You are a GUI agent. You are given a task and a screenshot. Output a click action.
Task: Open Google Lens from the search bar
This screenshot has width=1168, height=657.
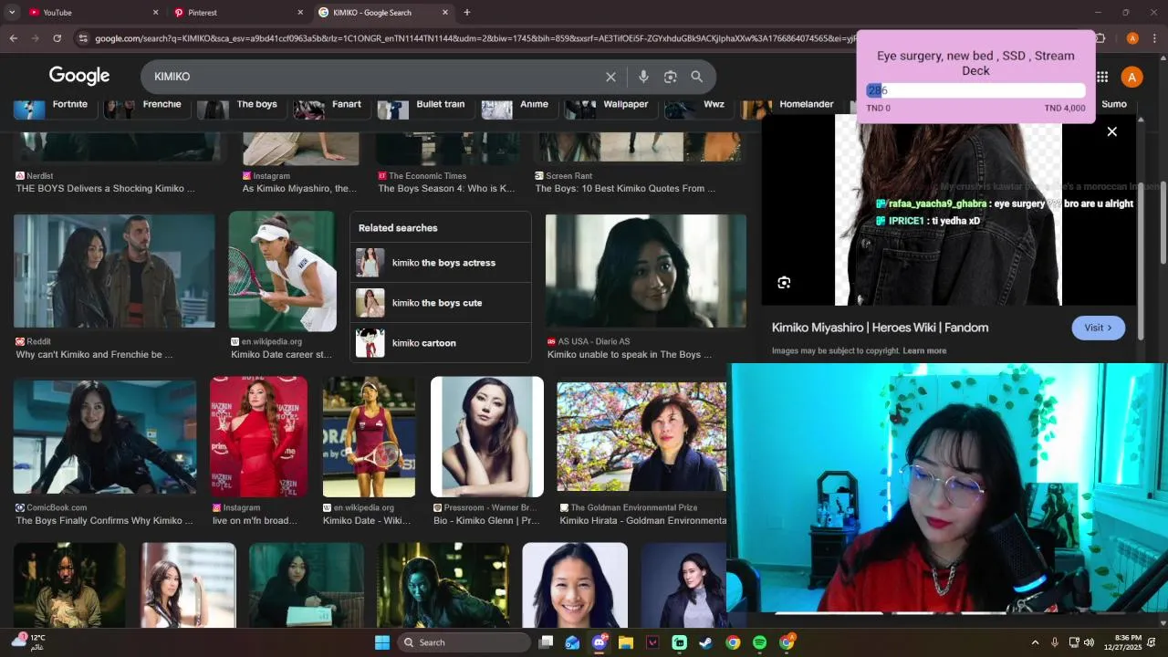[671, 77]
